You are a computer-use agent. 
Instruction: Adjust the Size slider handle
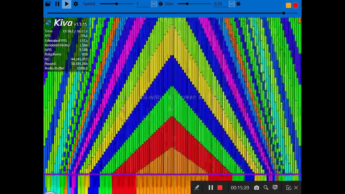187,4
